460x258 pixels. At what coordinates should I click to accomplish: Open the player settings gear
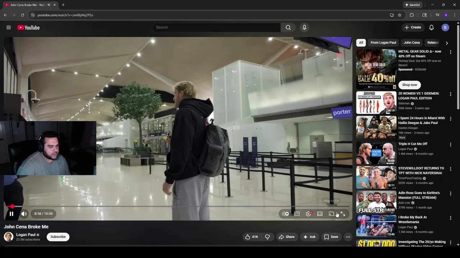pos(308,214)
